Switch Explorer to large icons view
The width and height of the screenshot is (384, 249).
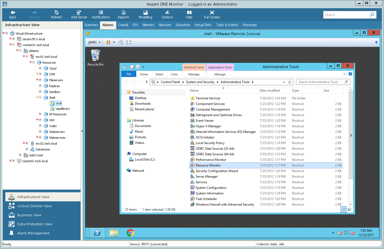tap(349, 210)
